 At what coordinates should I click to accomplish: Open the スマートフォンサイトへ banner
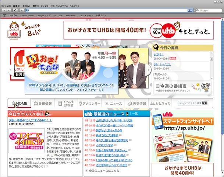click(x=183, y=136)
